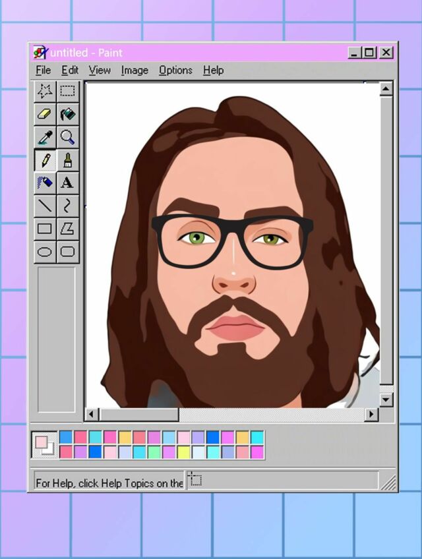Click the horizontal scrollbar left arrow
This screenshot has height=559, width=422.
[92, 414]
